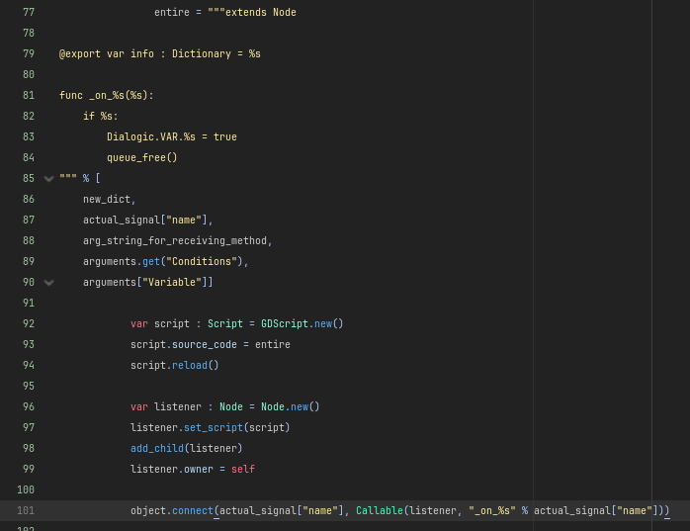Select line number 92 in gutter
690x531 pixels.
[29, 323]
